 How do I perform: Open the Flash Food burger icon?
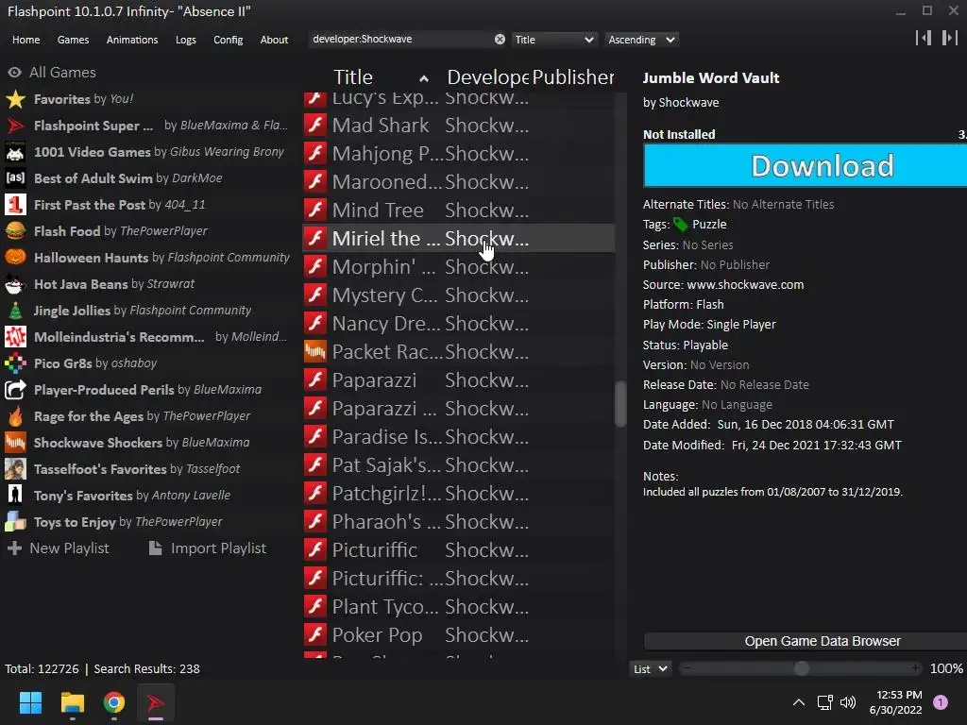click(x=15, y=231)
